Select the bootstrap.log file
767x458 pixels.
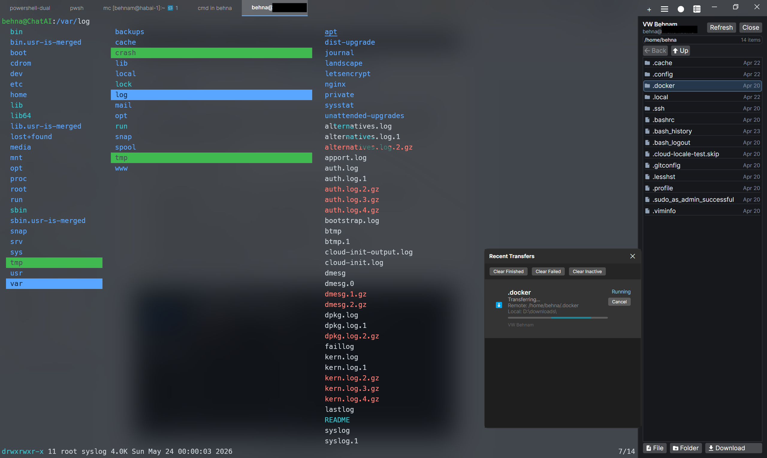351,221
